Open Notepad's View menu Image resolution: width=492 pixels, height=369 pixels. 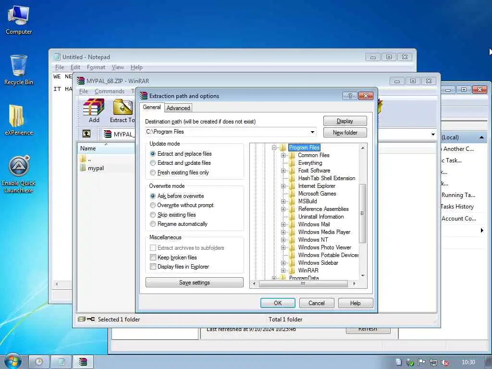click(118, 67)
